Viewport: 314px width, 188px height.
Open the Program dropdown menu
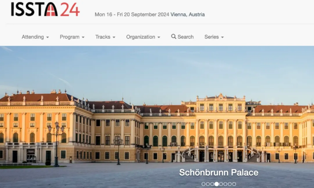(x=72, y=37)
